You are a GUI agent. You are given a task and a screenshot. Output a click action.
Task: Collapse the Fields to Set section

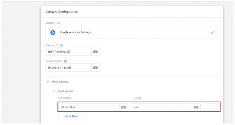pos(54,91)
